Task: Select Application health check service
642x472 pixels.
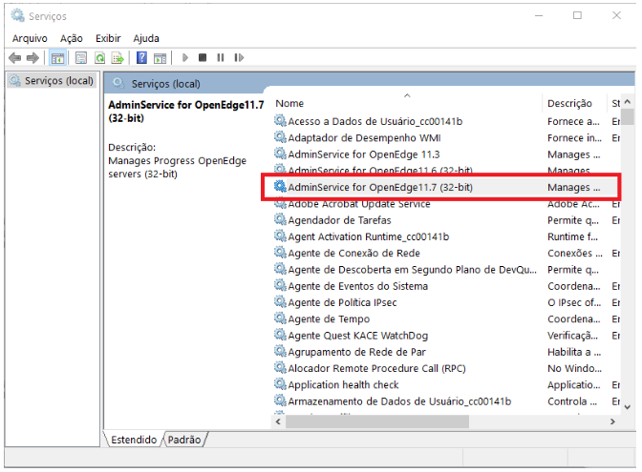Action: [446, 384]
